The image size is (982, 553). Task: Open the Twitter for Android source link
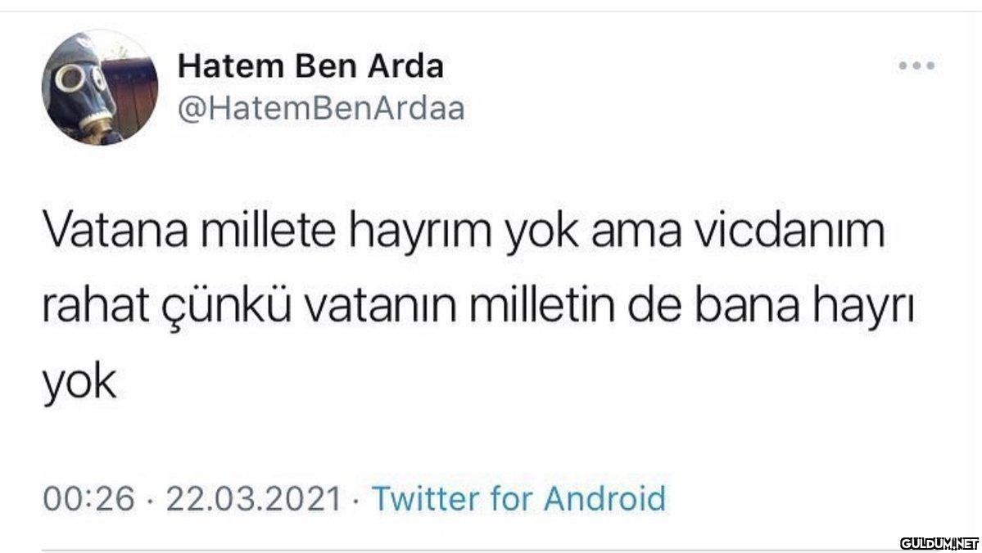[518, 497]
